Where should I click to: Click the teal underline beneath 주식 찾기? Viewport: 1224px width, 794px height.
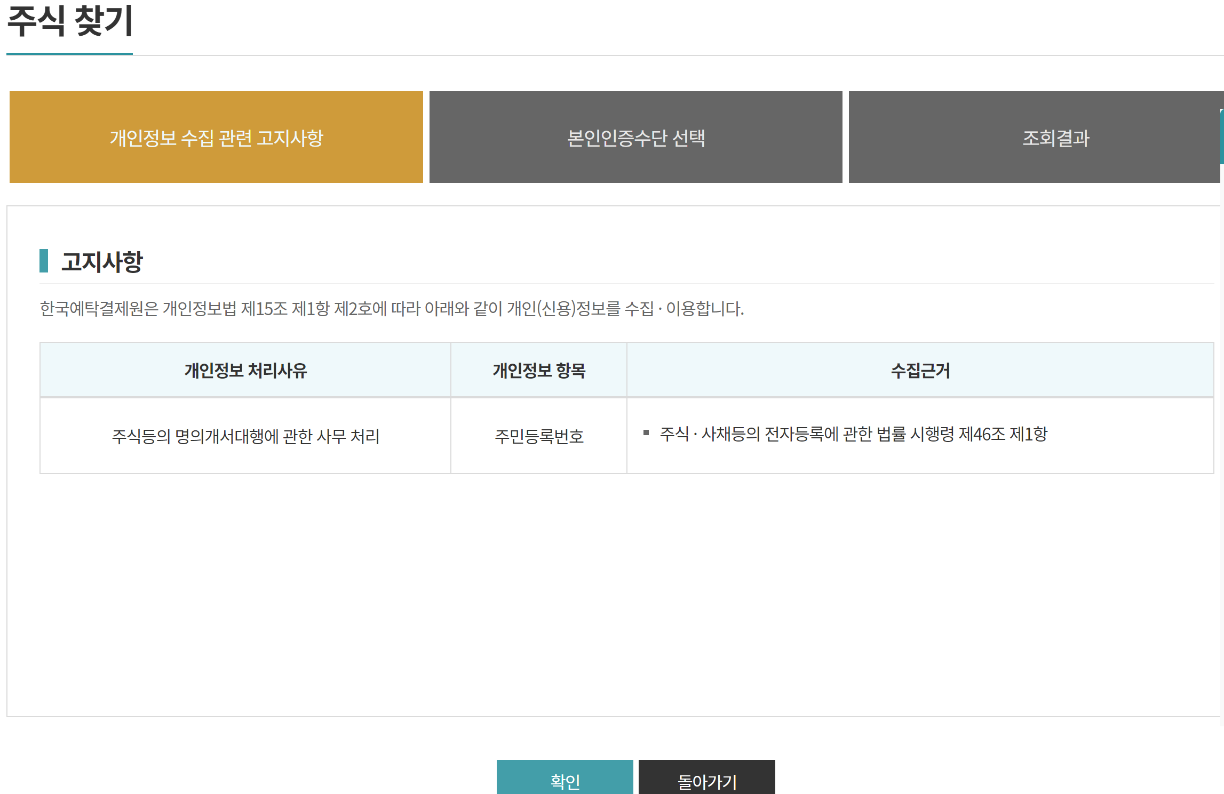click(70, 54)
